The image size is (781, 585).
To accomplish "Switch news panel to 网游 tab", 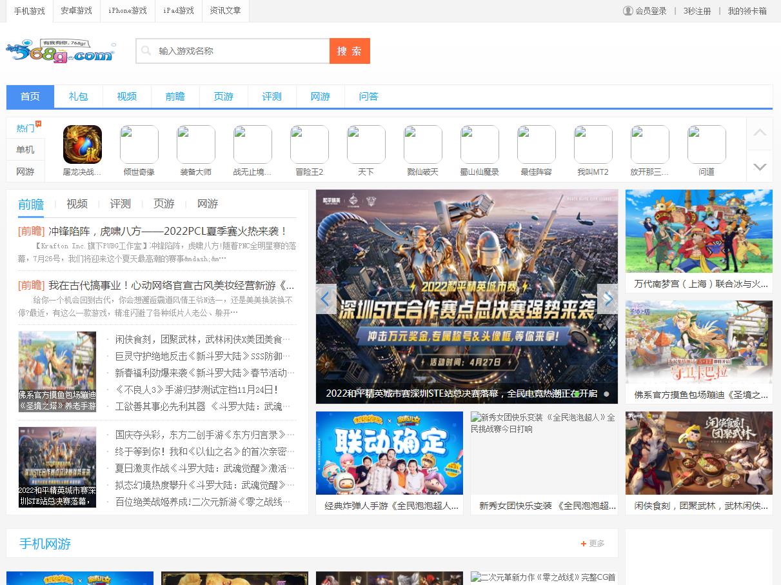I will click(208, 204).
